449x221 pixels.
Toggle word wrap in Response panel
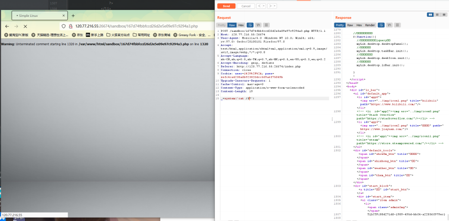381,25
